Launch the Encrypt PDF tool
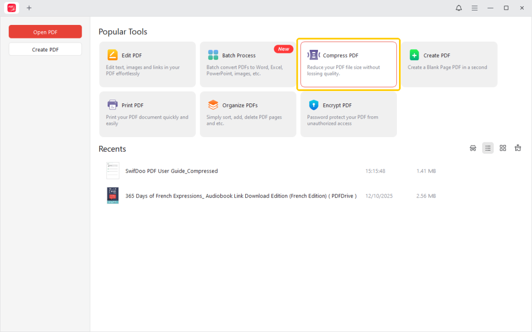Image resolution: width=532 pixels, height=332 pixels. [x=348, y=114]
